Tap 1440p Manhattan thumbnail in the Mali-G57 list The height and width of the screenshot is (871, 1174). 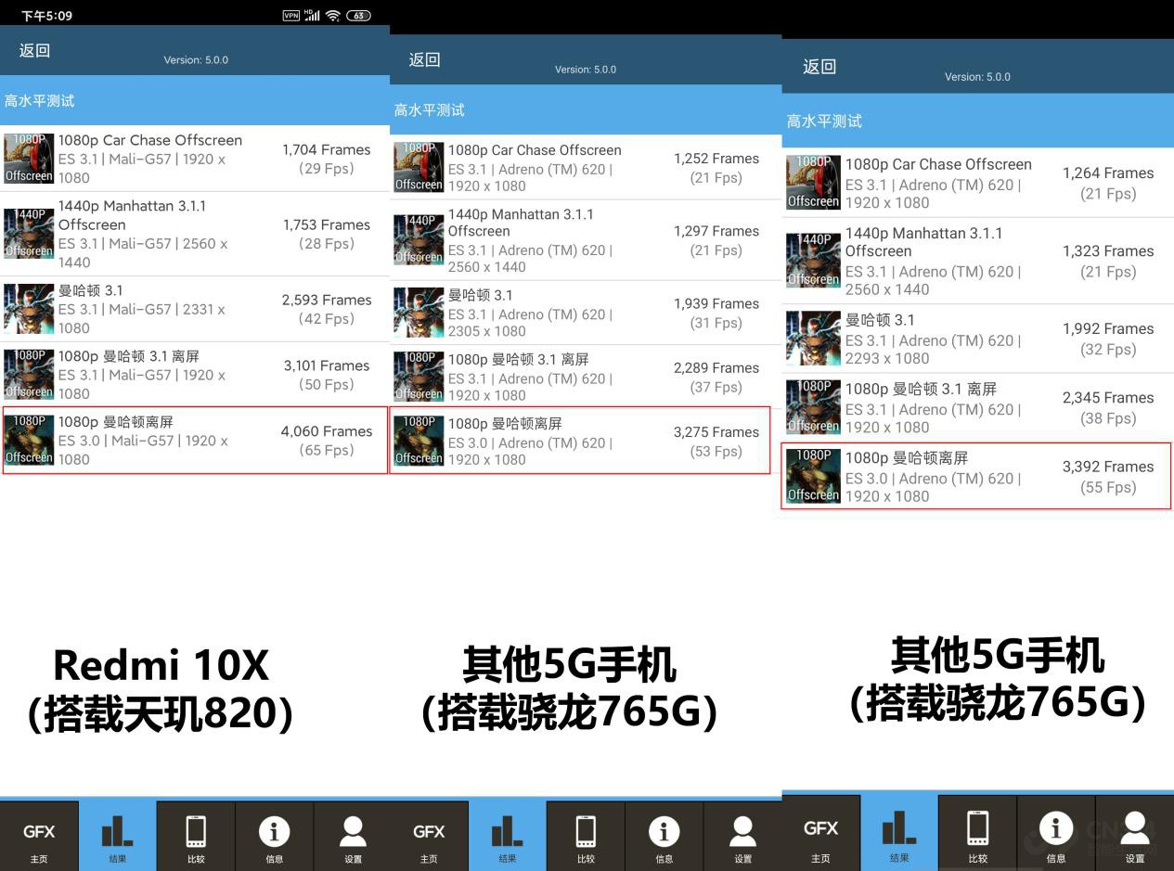[x=29, y=234]
